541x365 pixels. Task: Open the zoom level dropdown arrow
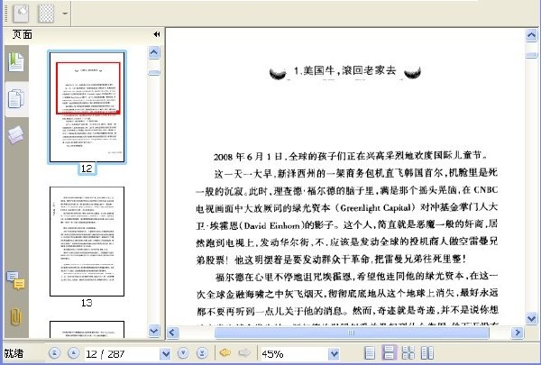click(x=334, y=354)
